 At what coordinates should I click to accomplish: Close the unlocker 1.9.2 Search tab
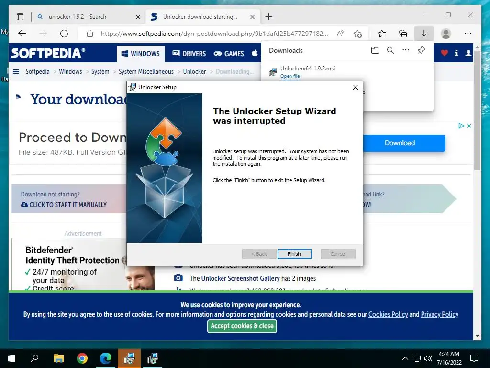click(138, 17)
